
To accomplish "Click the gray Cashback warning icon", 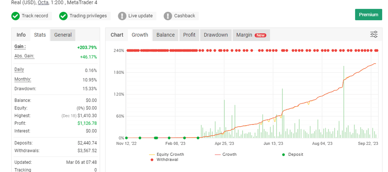I will pos(168,16).
